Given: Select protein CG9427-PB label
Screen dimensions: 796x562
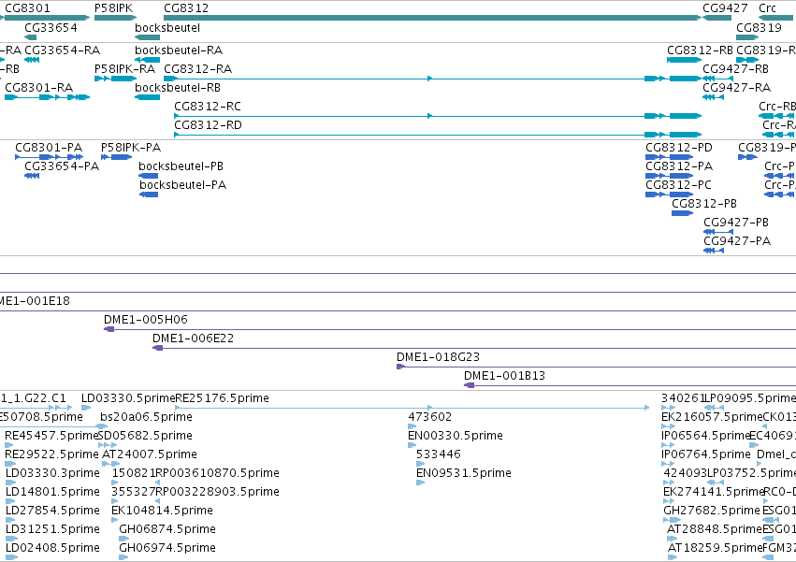Looking at the screenshot, I should tap(736, 223).
